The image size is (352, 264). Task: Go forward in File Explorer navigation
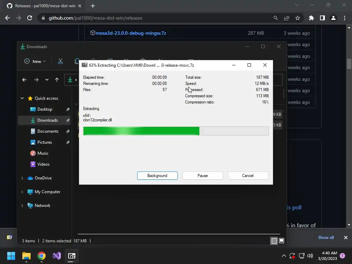36,80
